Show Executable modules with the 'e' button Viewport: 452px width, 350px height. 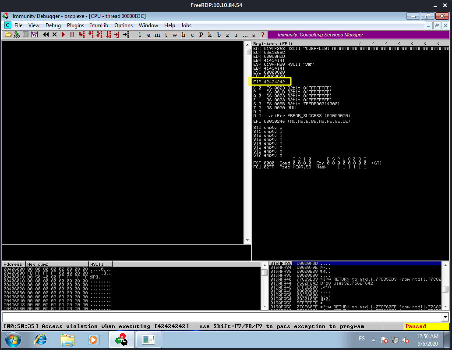tap(148, 35)
